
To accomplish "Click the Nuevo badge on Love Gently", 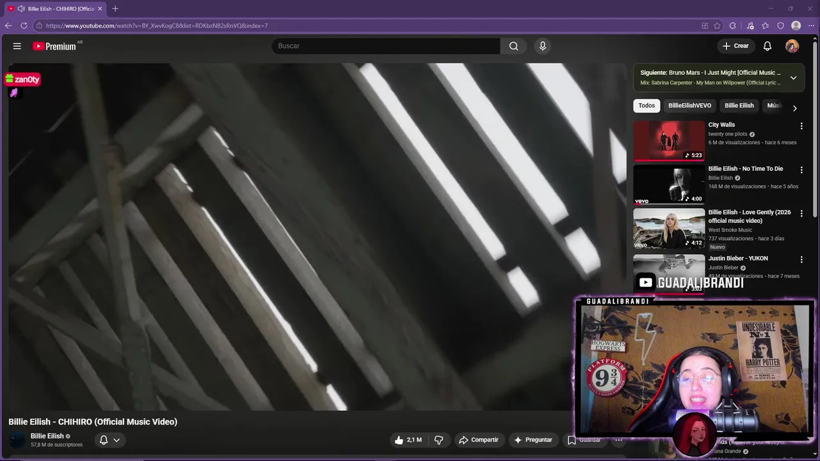I will click(717, 247).
